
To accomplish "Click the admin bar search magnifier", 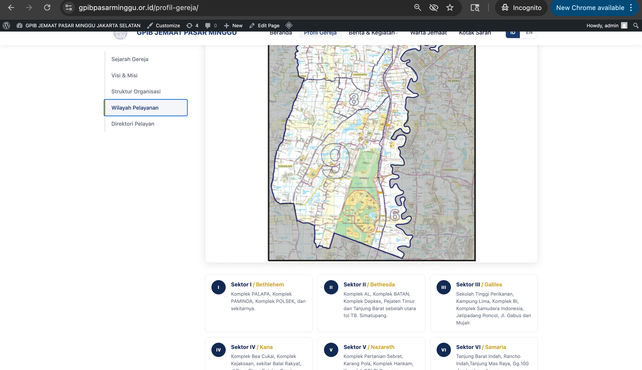I will click(x=636, y=26).
